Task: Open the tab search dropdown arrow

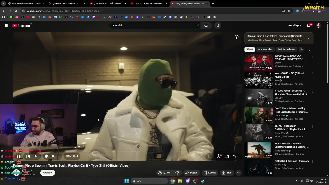Action: 3,4
